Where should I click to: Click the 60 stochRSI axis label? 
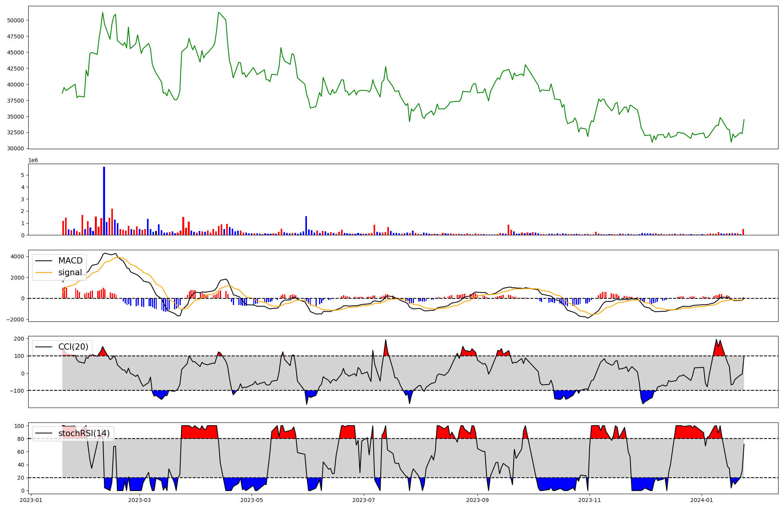tap(21, 452)
